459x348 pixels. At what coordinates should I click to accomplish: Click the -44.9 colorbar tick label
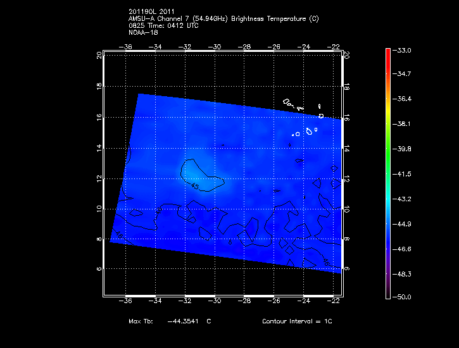click(x=403, y=223)
